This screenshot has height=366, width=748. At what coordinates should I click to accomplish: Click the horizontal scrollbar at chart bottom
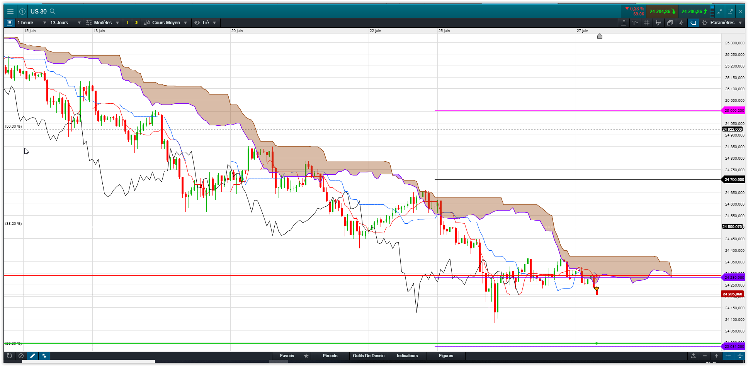[x=88, y=362]
